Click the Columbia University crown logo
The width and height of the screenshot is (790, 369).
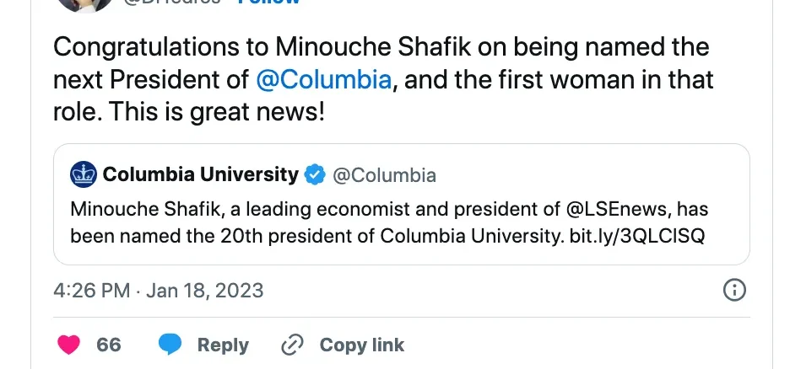pos(83,175)
